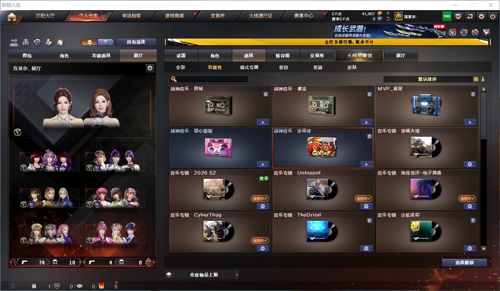500x291 pixels.
Task: Click the history/replay icon above the wardrobe panel
Action: 37,42
